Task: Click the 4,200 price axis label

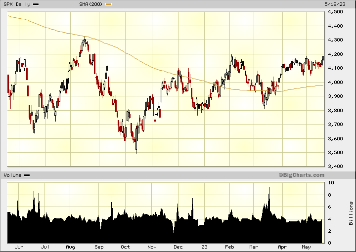Action: point(335,54)
